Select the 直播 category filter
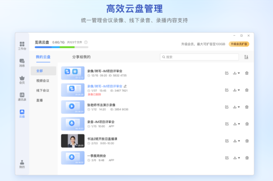The image size is (273, 181). [x=39, y=100]
